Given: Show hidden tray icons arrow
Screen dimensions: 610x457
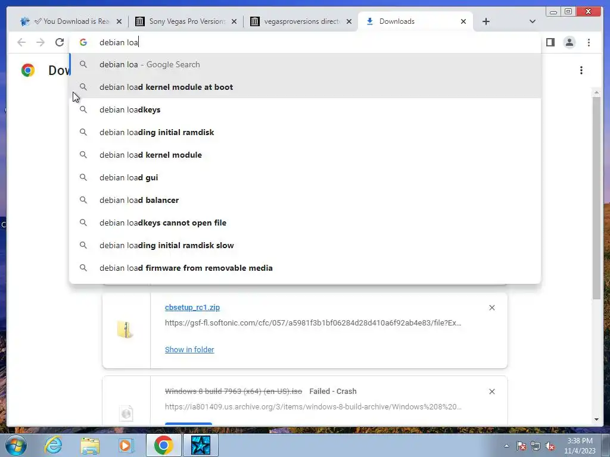Looking at the screenshot, I should 506,446.
